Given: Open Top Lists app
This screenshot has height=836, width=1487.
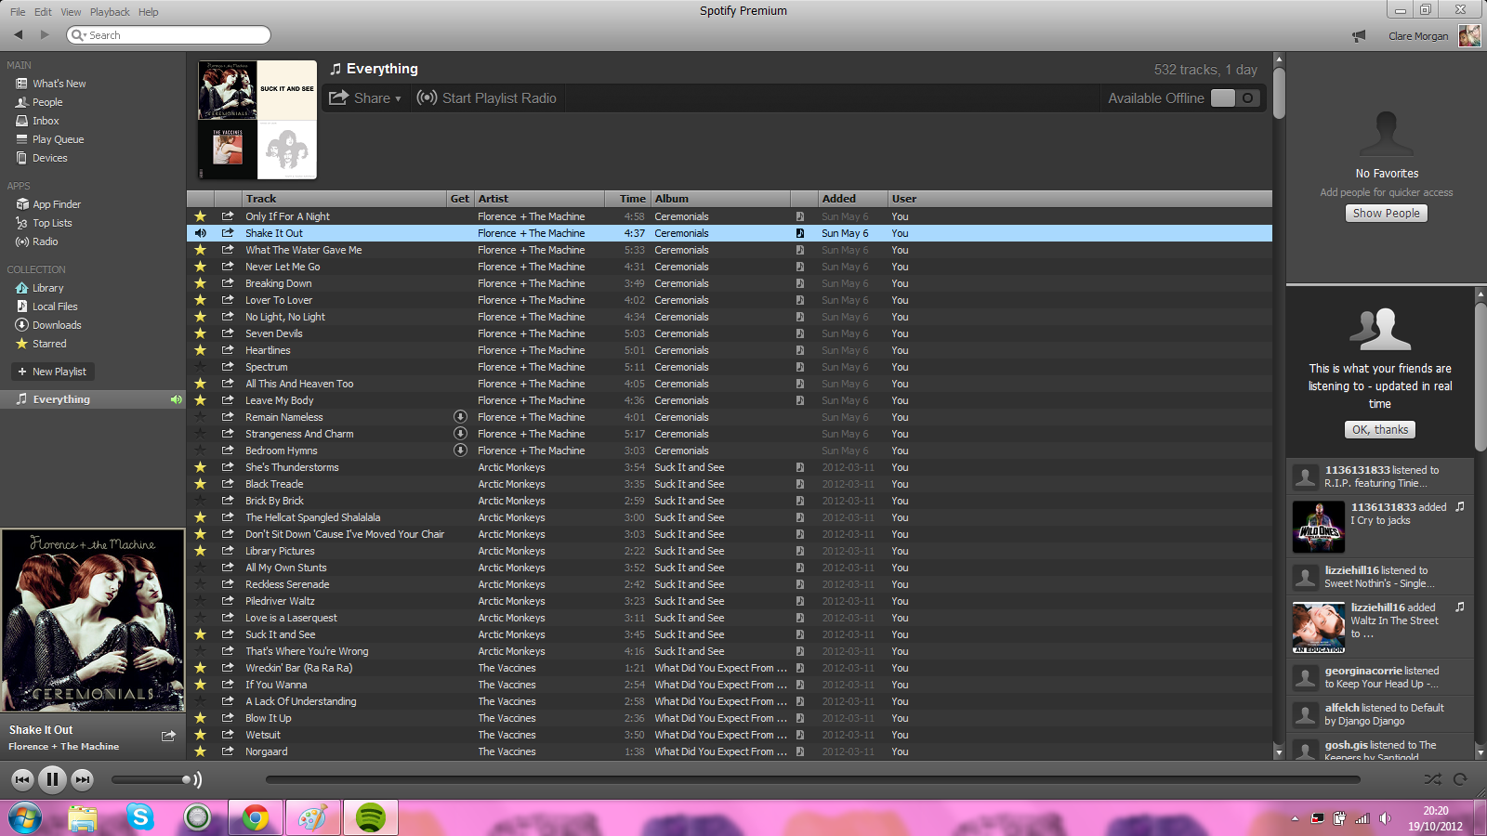Looking at the screenshot, I should 52,223.
